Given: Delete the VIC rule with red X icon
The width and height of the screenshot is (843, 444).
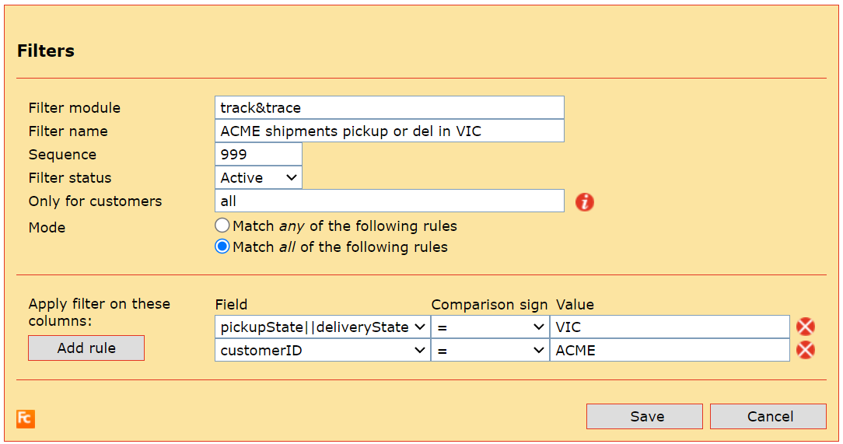Looking at the screenshot, I should (806, 327).
